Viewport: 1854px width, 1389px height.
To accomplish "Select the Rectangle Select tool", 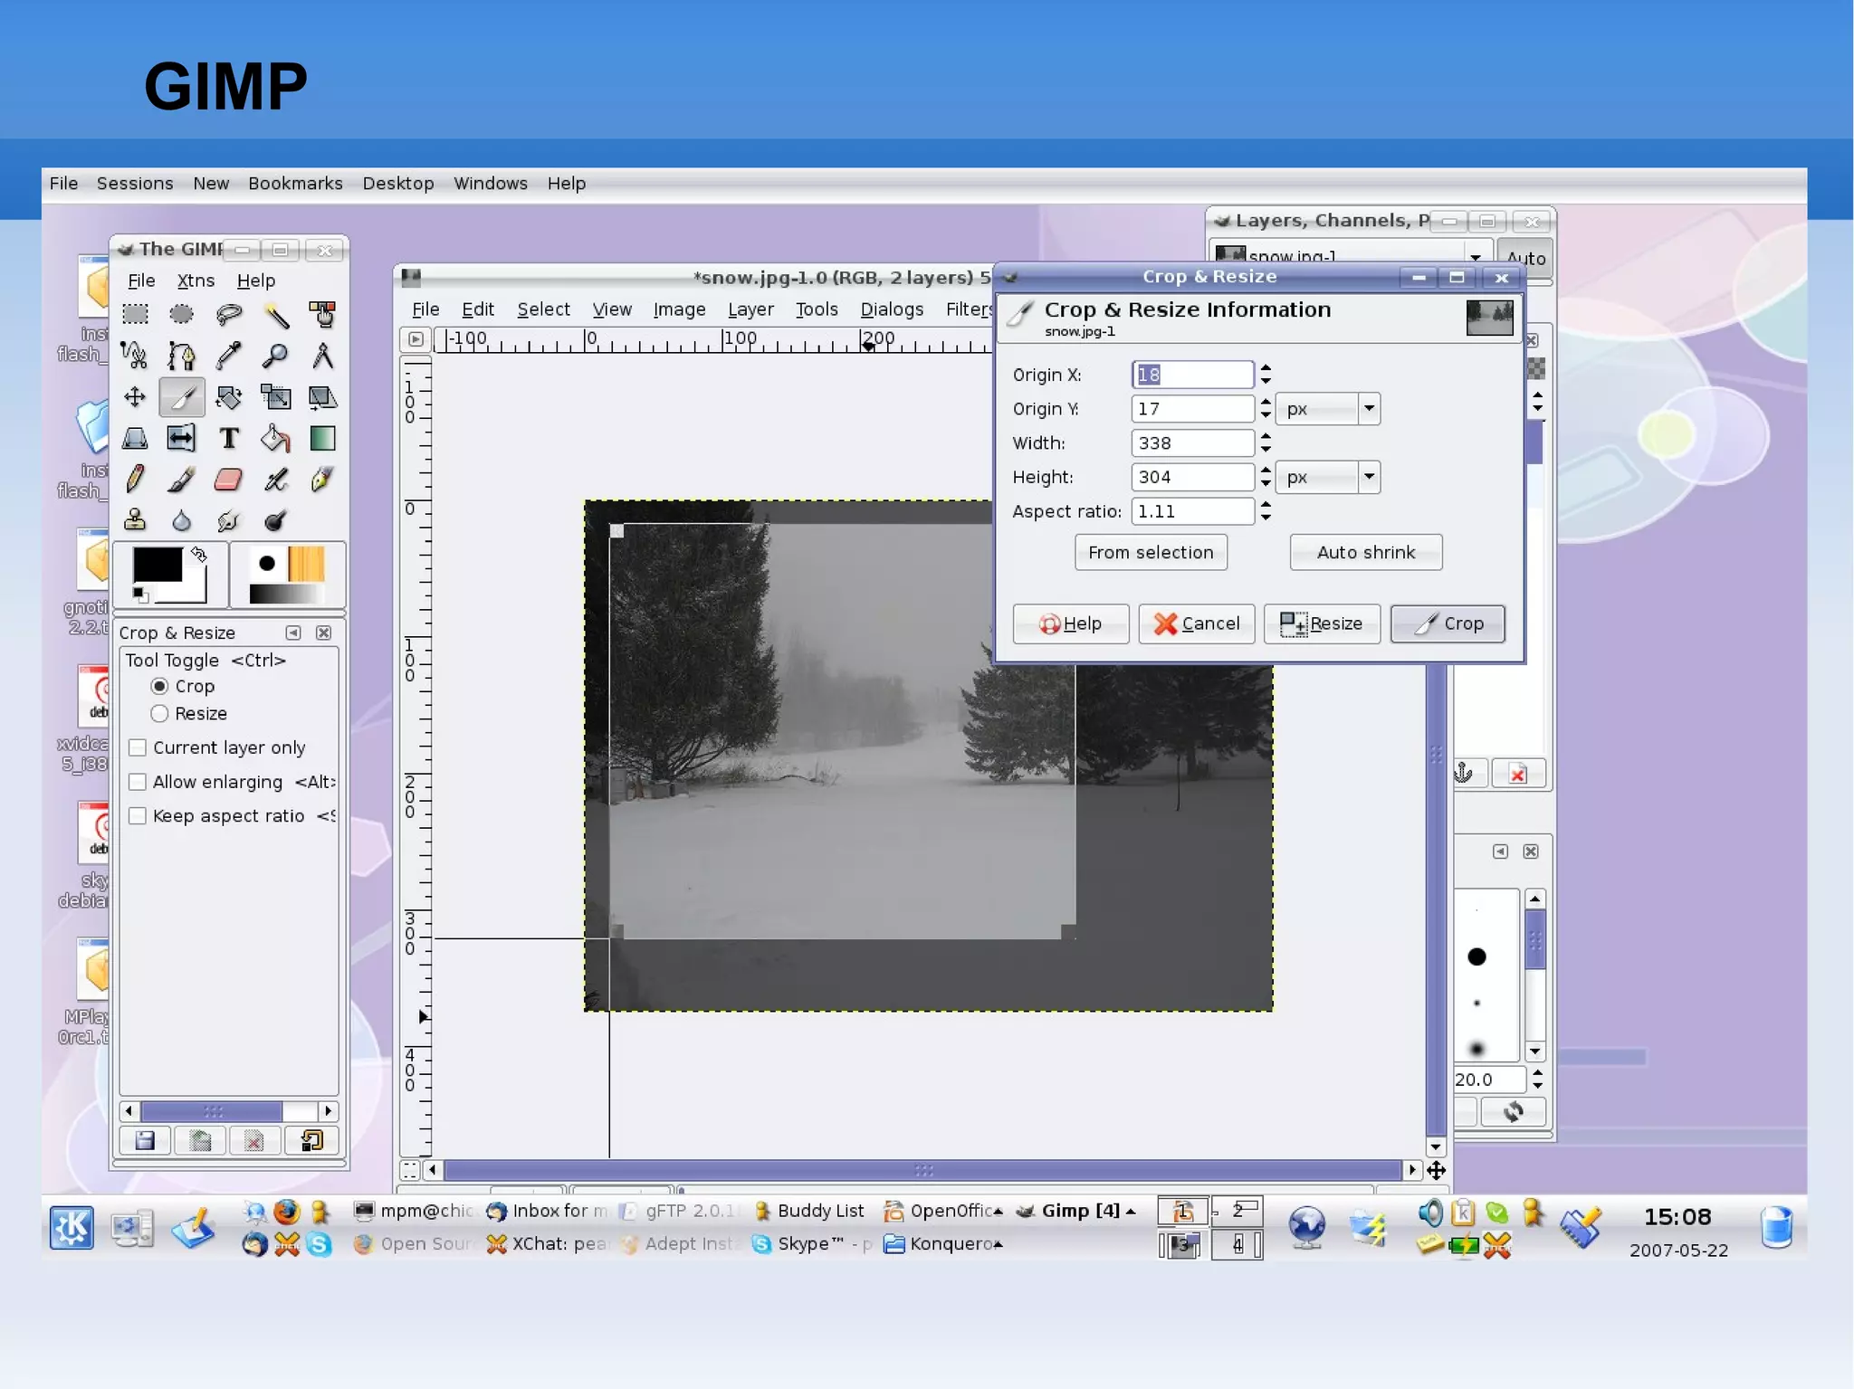I will [135, 314].
